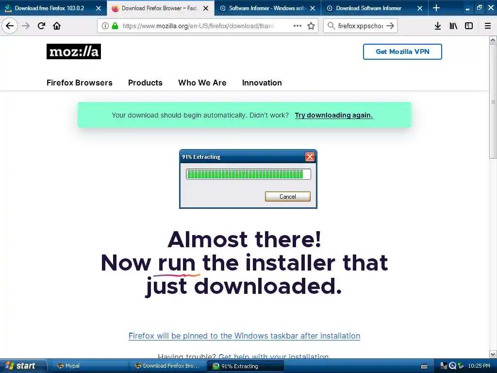Switch to Download Software Informer tab
497x373 pixels.
374,8
